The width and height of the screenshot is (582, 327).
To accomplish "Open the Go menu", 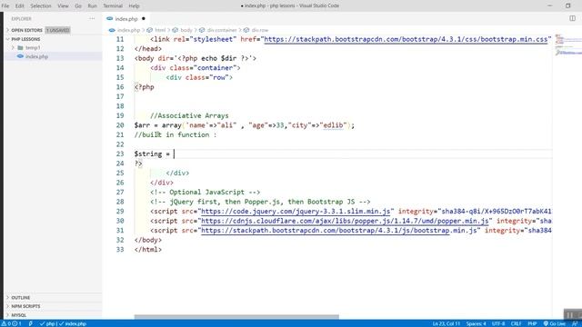I will (78, 6).
